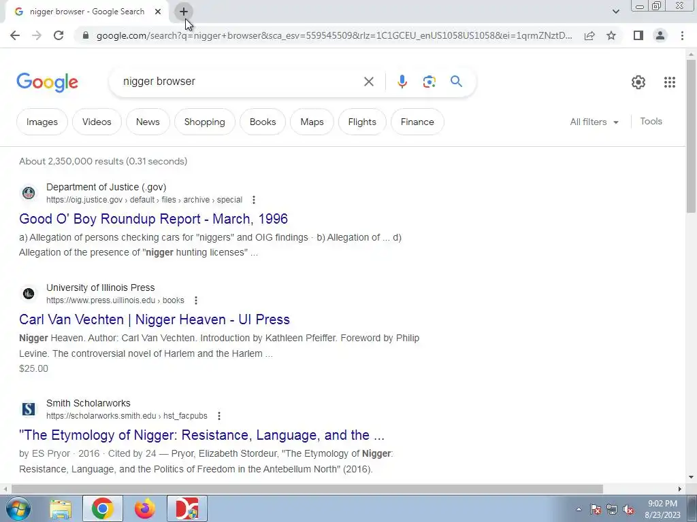The height and width of the screenshot is (522, 697).
Task: Open the Google apps grid
Action: click(670, 82)
